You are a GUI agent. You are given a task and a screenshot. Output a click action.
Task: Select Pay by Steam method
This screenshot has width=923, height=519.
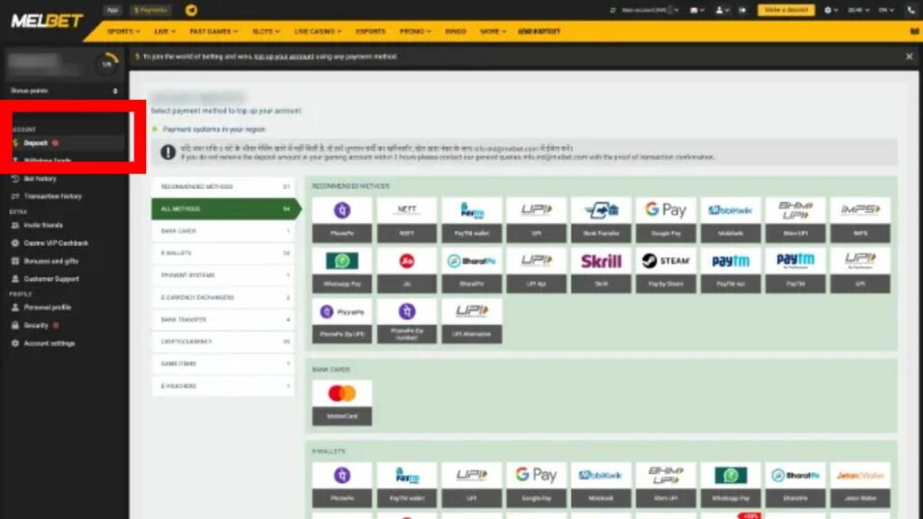(666, 270)
